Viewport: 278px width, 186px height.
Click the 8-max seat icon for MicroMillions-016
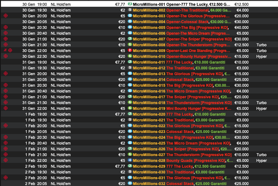pos(130,91)
